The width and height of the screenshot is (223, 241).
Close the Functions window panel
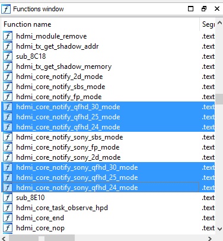click(x=217, y=9)
